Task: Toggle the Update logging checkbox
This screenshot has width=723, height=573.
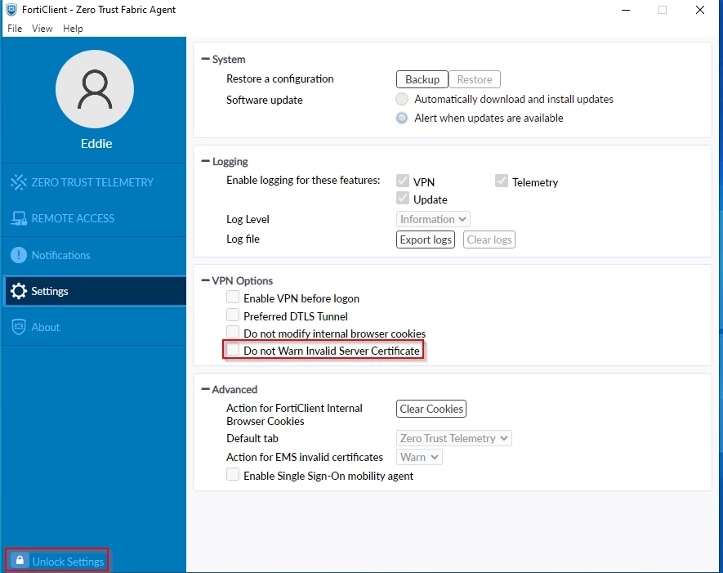Action: click(x=403, y=199)
